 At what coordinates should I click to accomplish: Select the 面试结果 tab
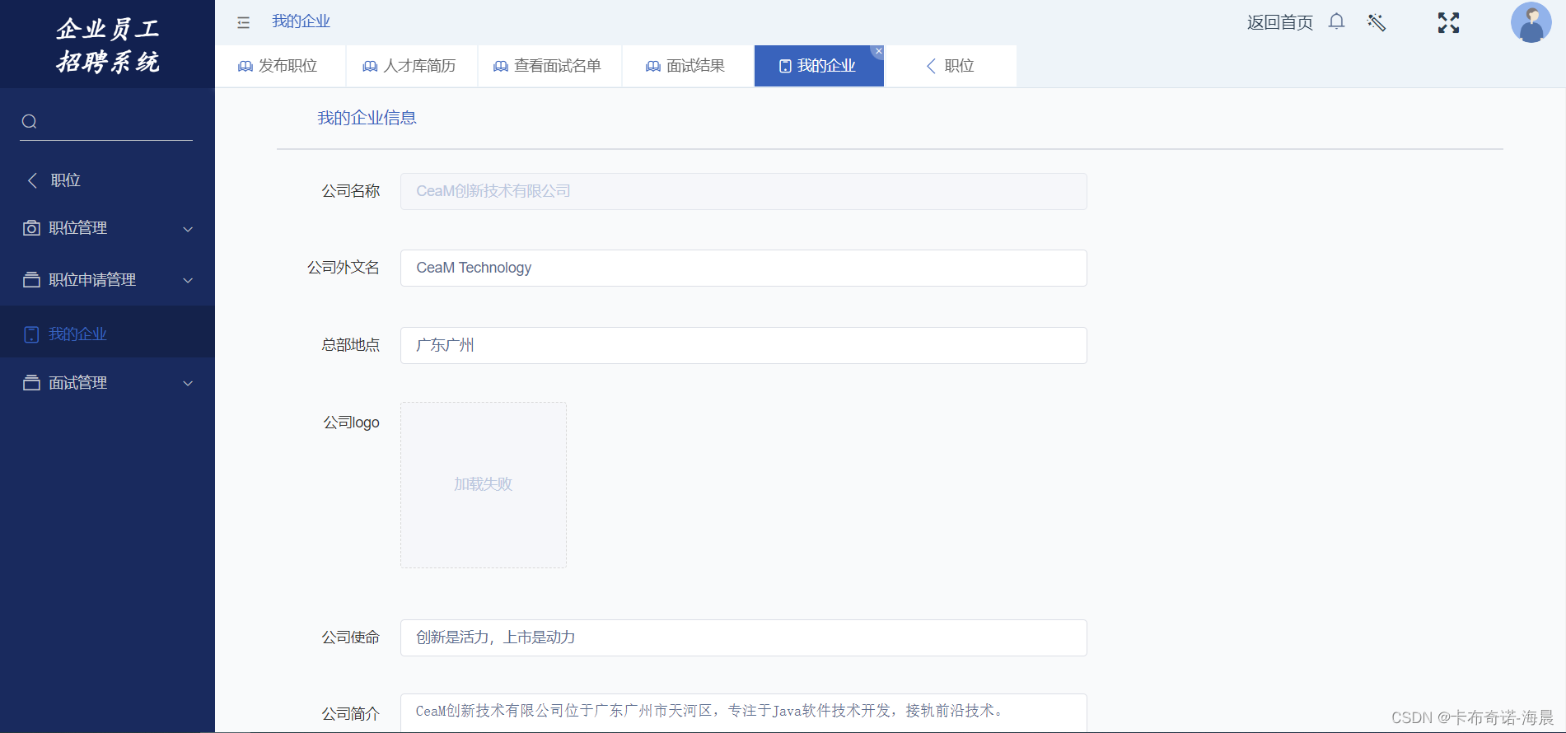click(x=686, y=66)
